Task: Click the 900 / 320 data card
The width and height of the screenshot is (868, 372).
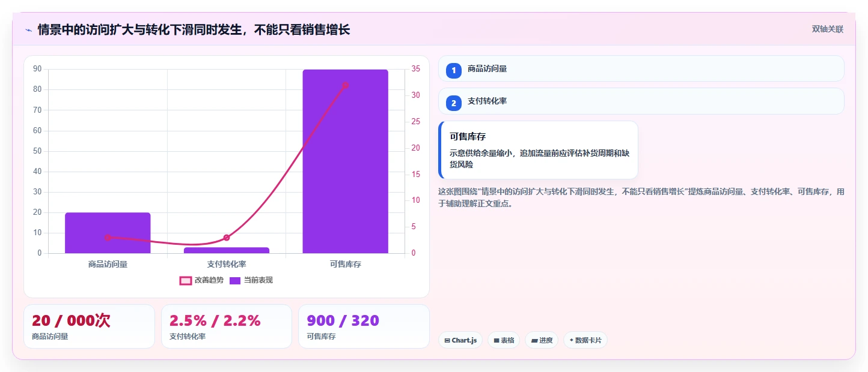Action: (x=364, y=326)
